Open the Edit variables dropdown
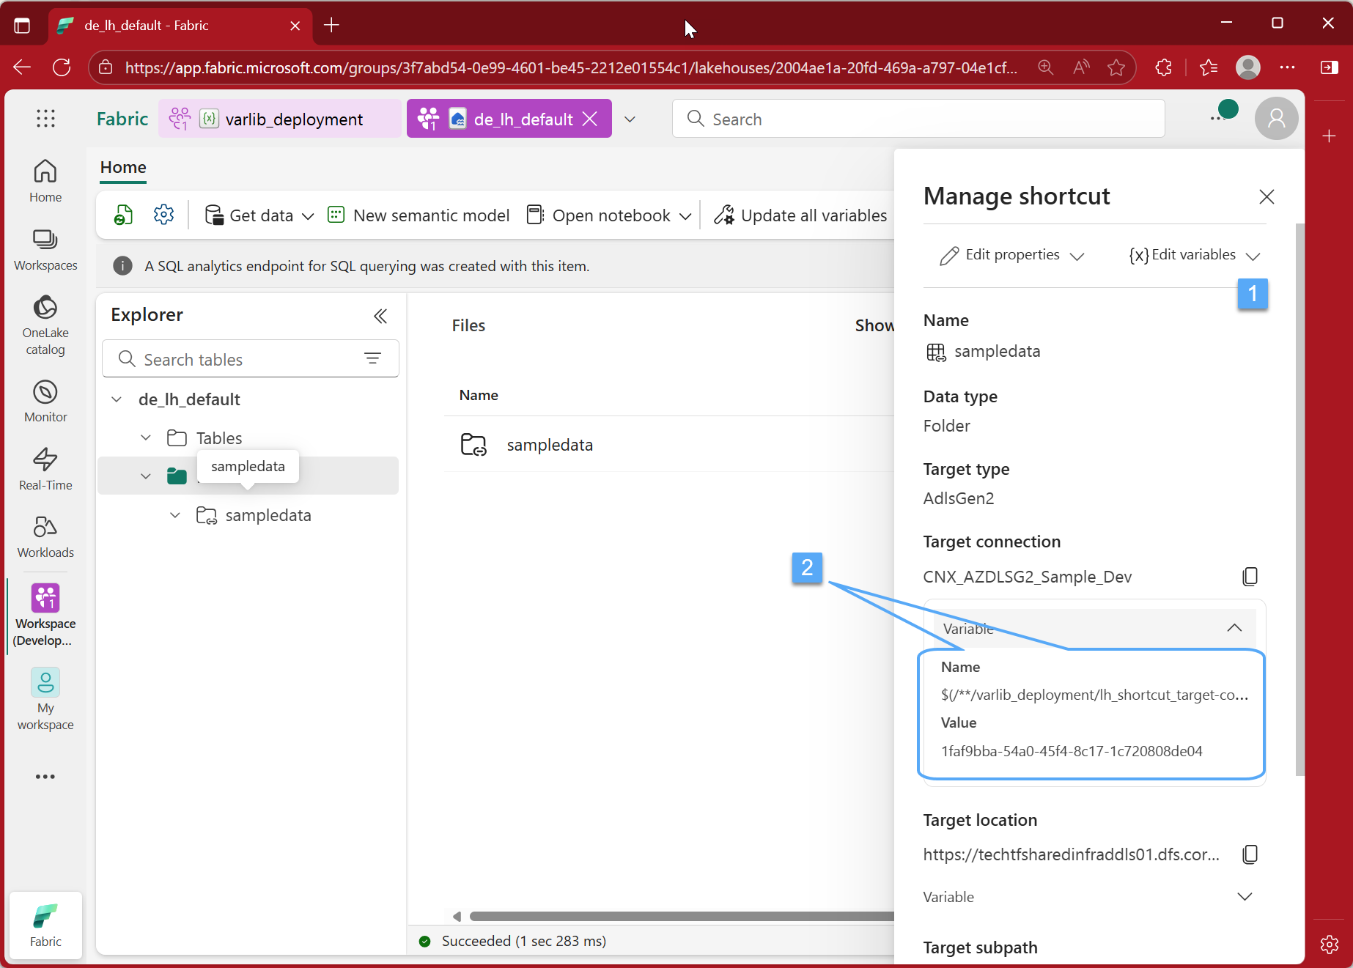This screenshot has height=968, width=1353. click(1193, 255)
